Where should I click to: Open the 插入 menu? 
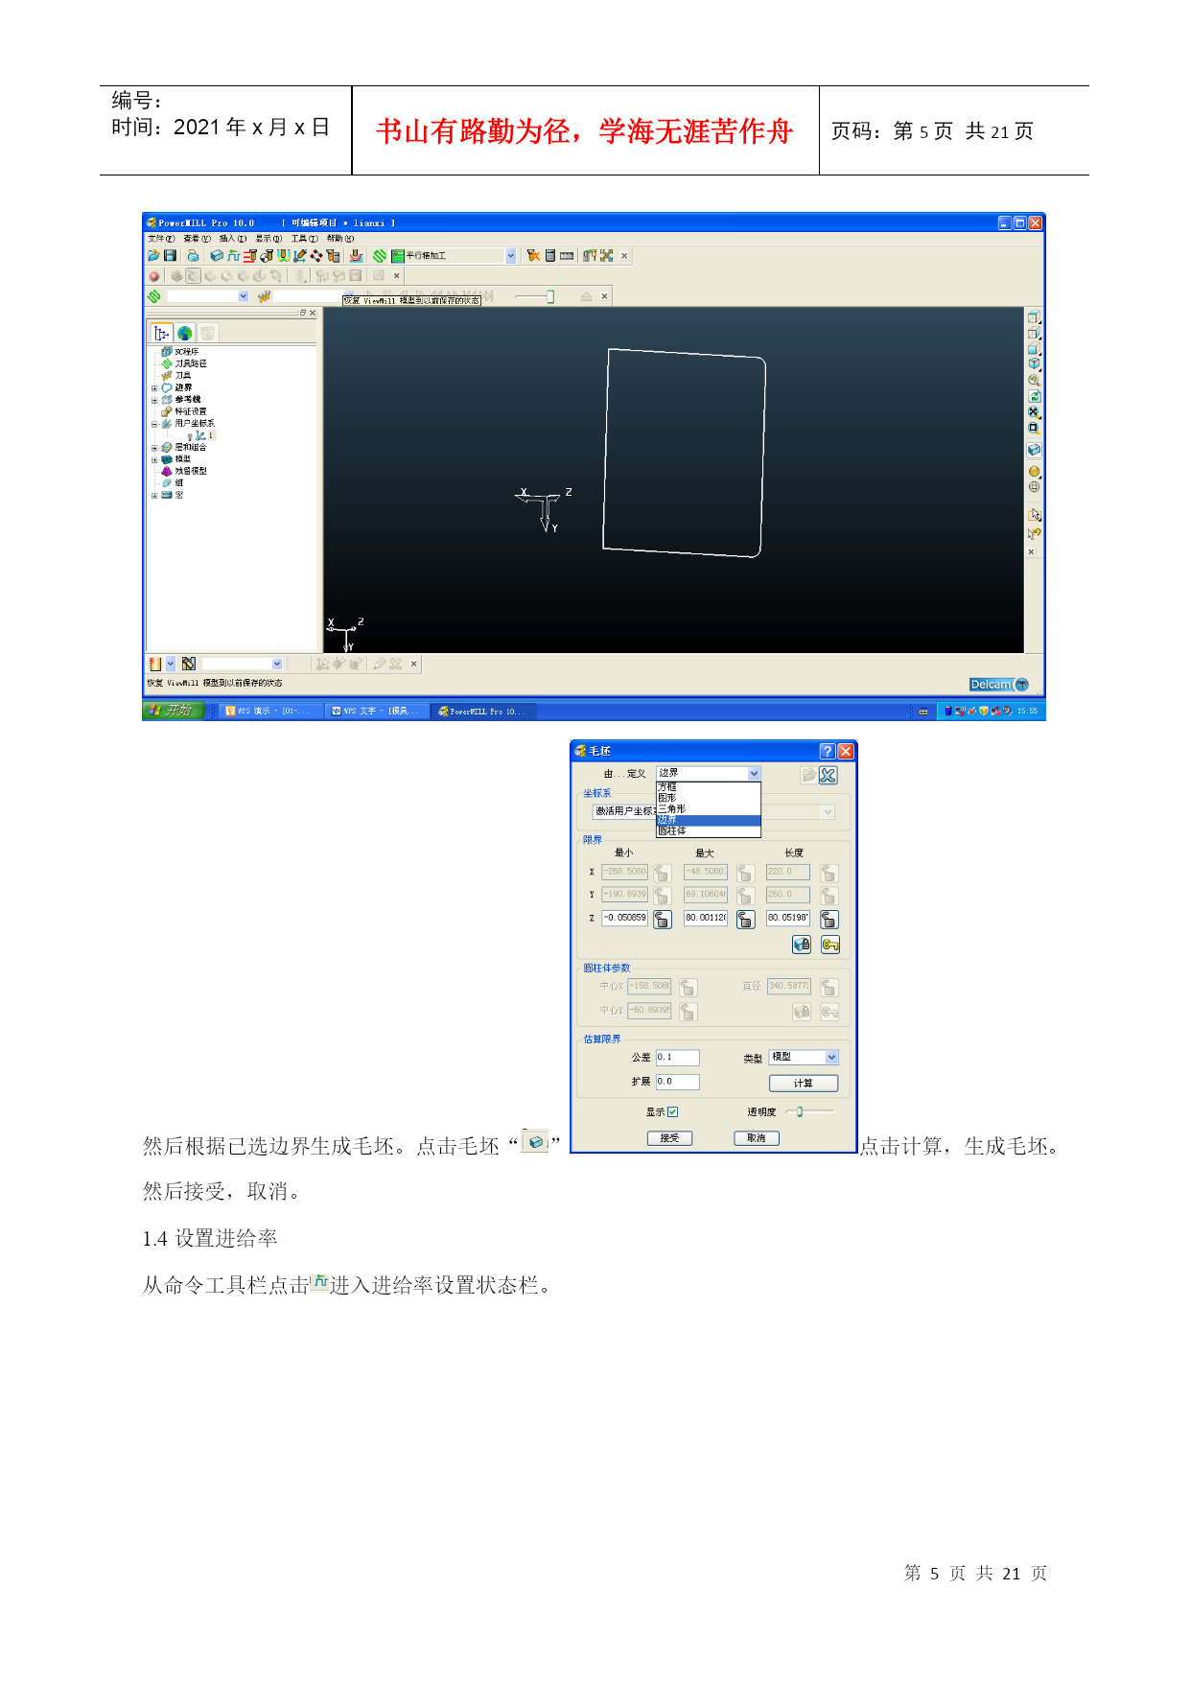233,239
